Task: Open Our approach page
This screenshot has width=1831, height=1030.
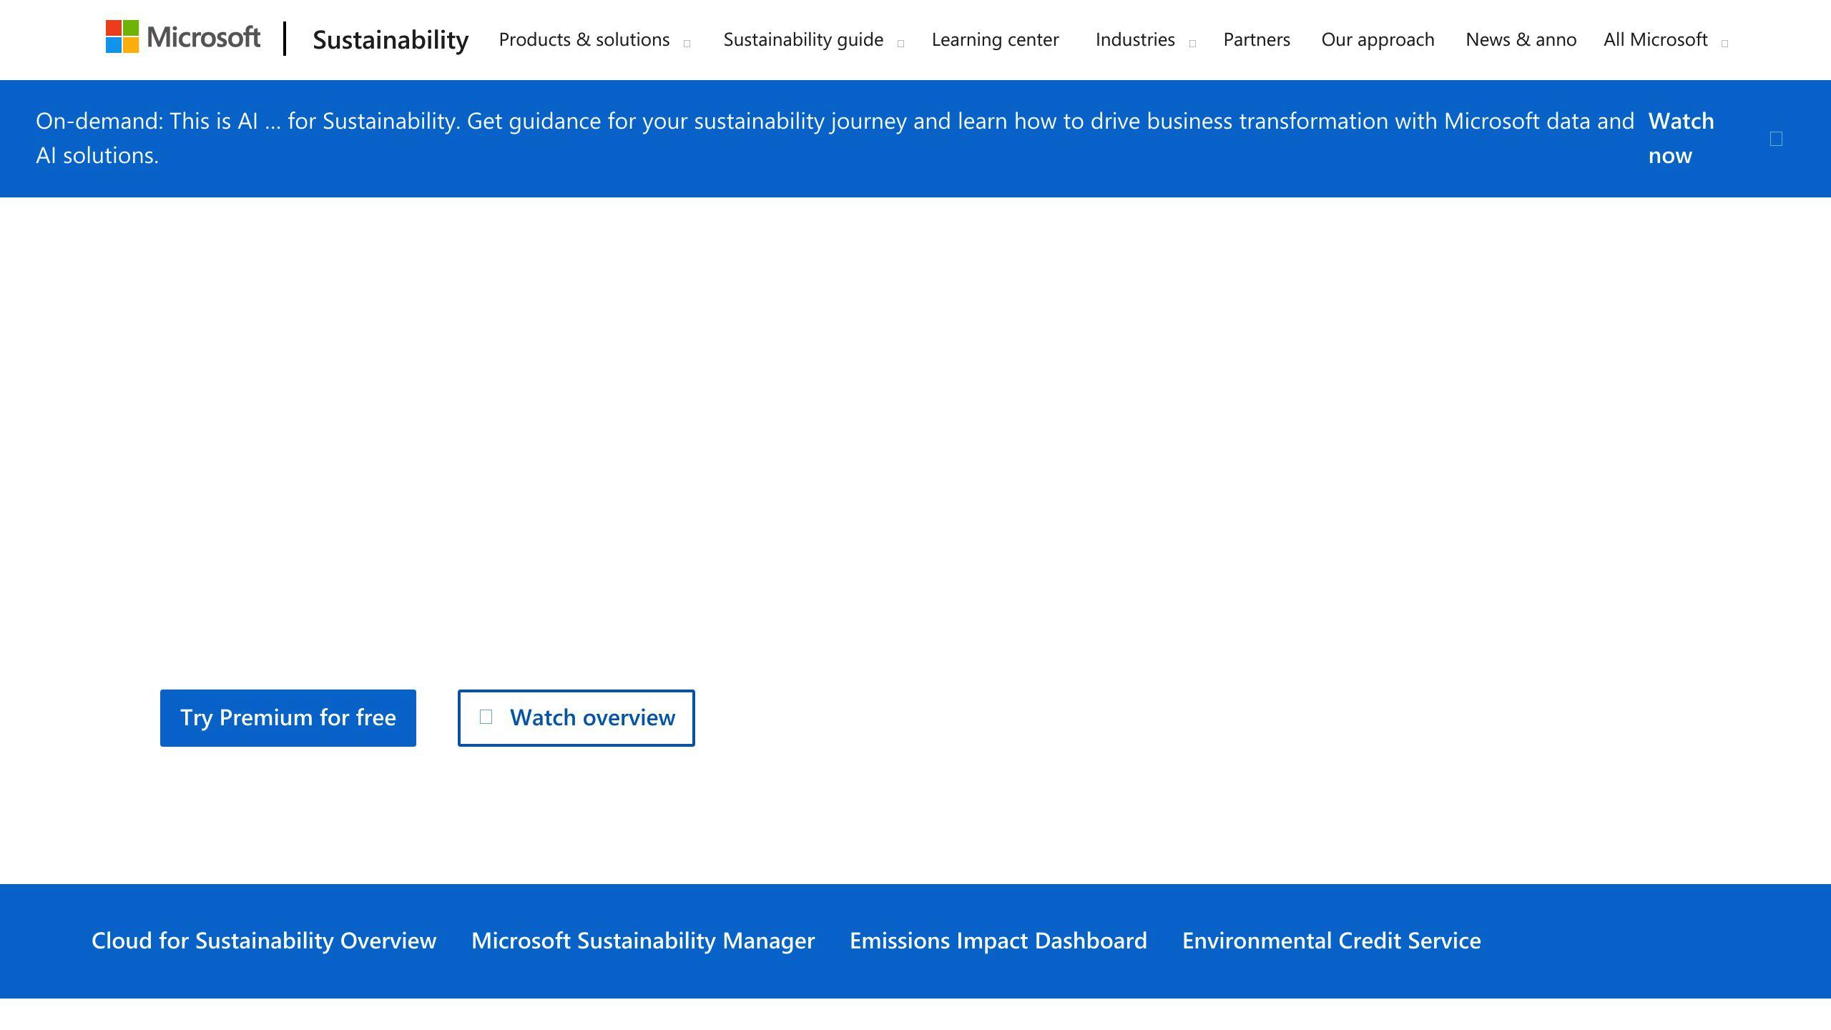Action: click(1377, 39)
